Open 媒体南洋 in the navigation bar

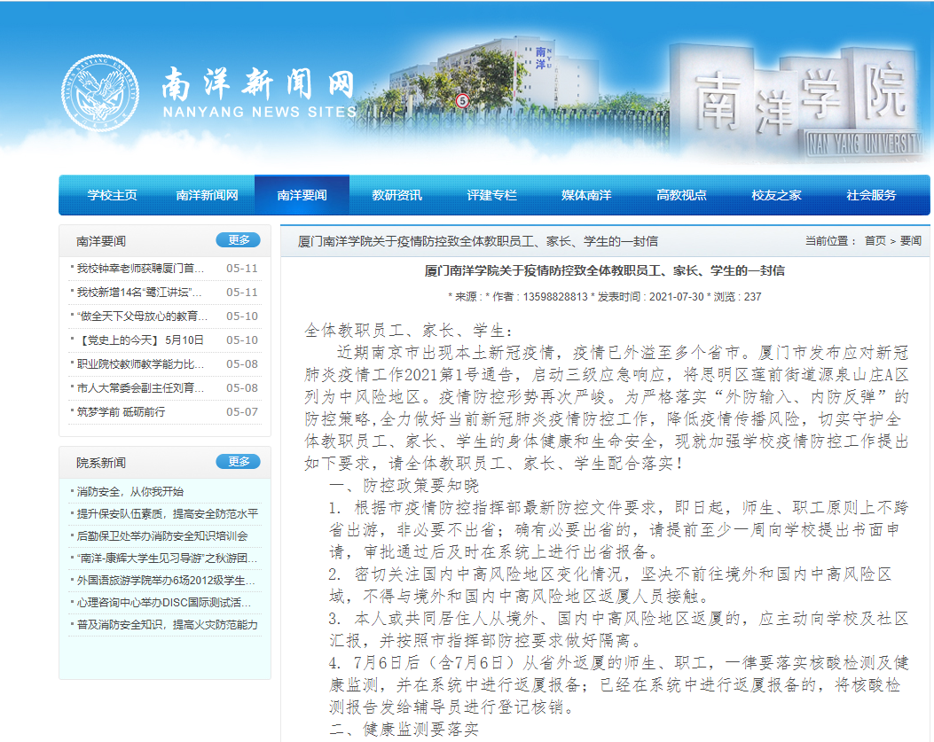pos(586,195)
